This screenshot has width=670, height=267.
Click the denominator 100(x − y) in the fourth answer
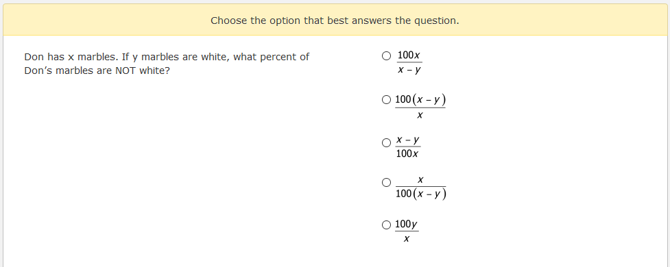pos(421,194)
